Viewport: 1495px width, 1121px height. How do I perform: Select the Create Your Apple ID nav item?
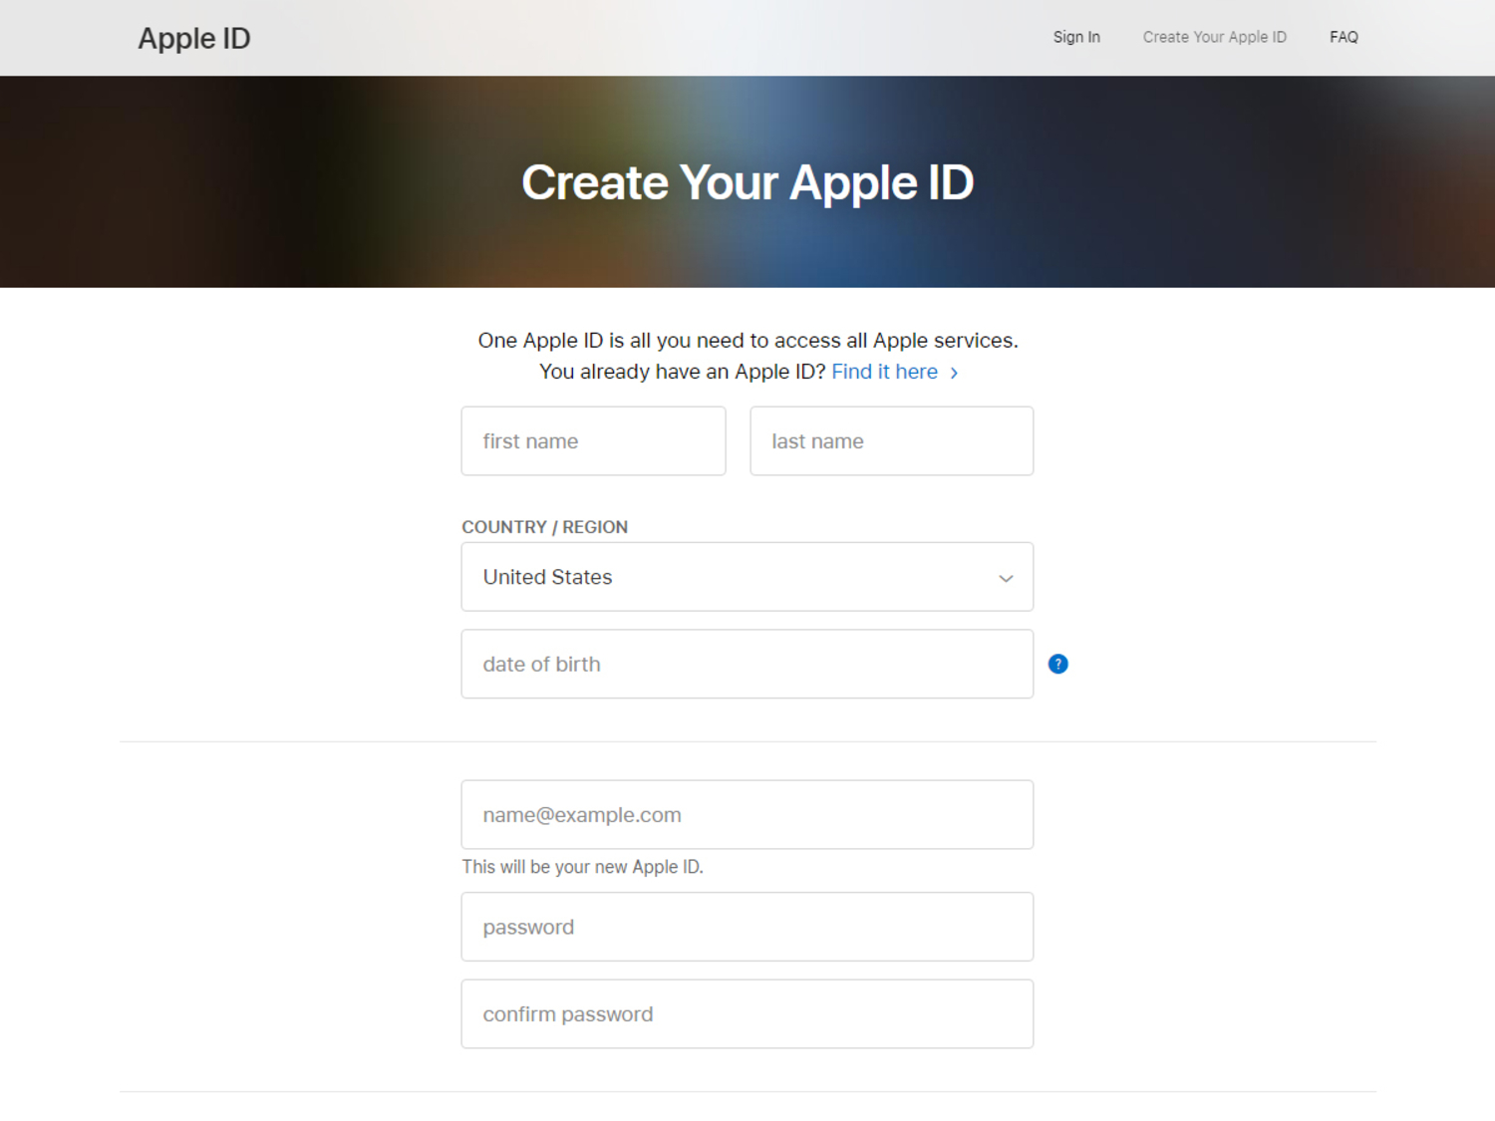pos(1214,37)
